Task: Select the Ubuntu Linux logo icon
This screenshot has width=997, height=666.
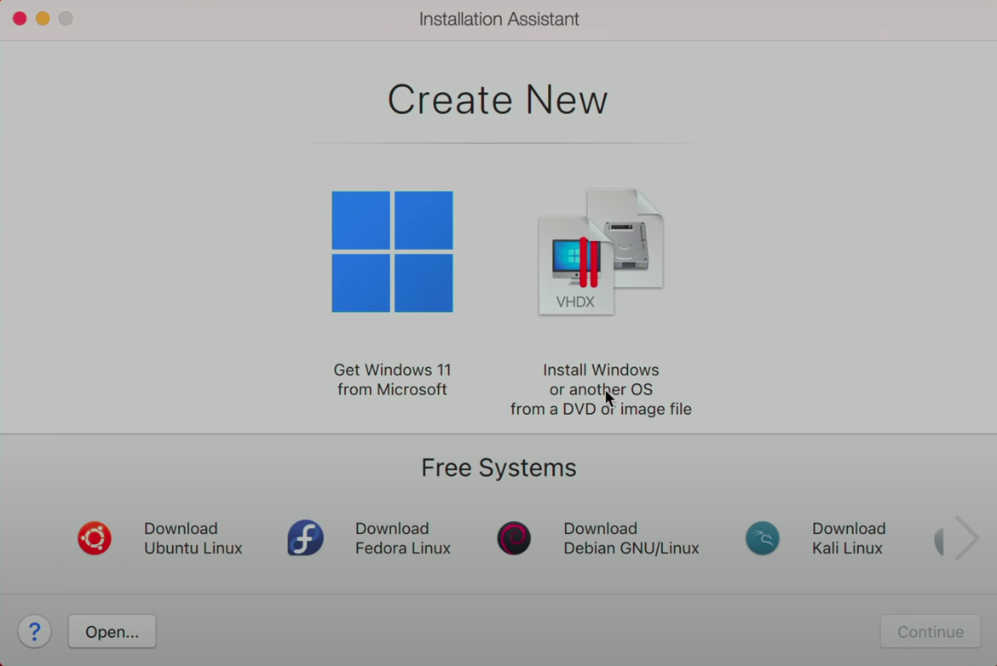Action: point(94,538)
